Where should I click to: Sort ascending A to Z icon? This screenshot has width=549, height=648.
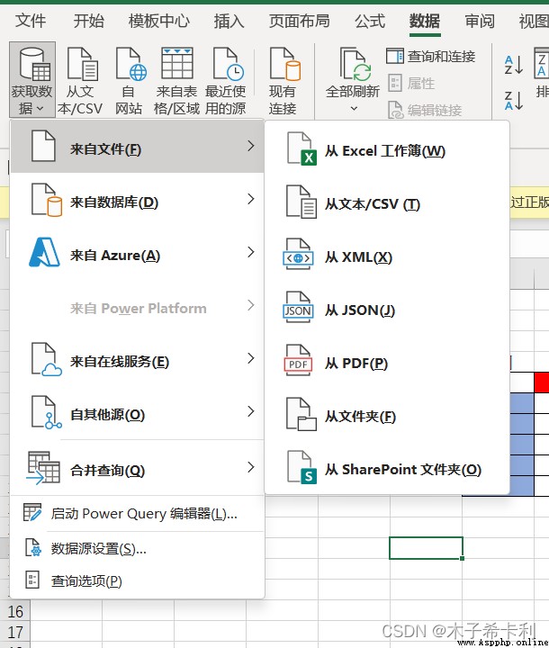tap(514, 65)
